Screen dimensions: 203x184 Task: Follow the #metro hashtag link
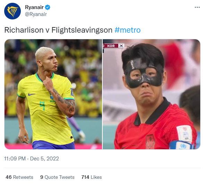tap(127, 30)
